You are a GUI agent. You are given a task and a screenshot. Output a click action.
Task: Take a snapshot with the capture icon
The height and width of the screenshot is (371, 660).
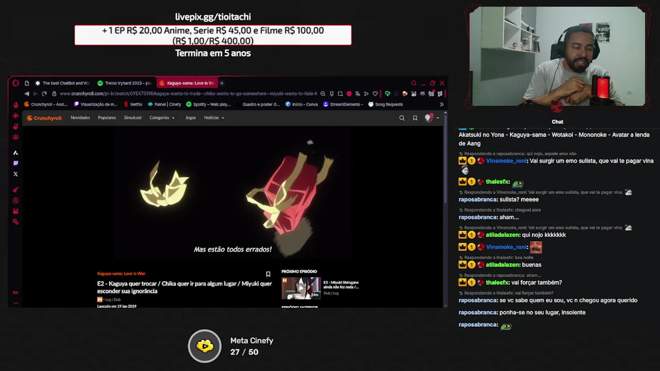[x=340, y=94]
